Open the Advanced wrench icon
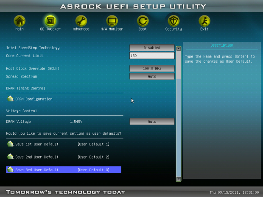The height and width of the screenshot is (197, 263). (x=81, y=21)
